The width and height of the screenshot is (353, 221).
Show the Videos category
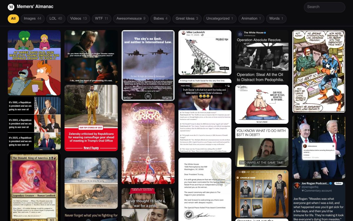click(79, 19)
